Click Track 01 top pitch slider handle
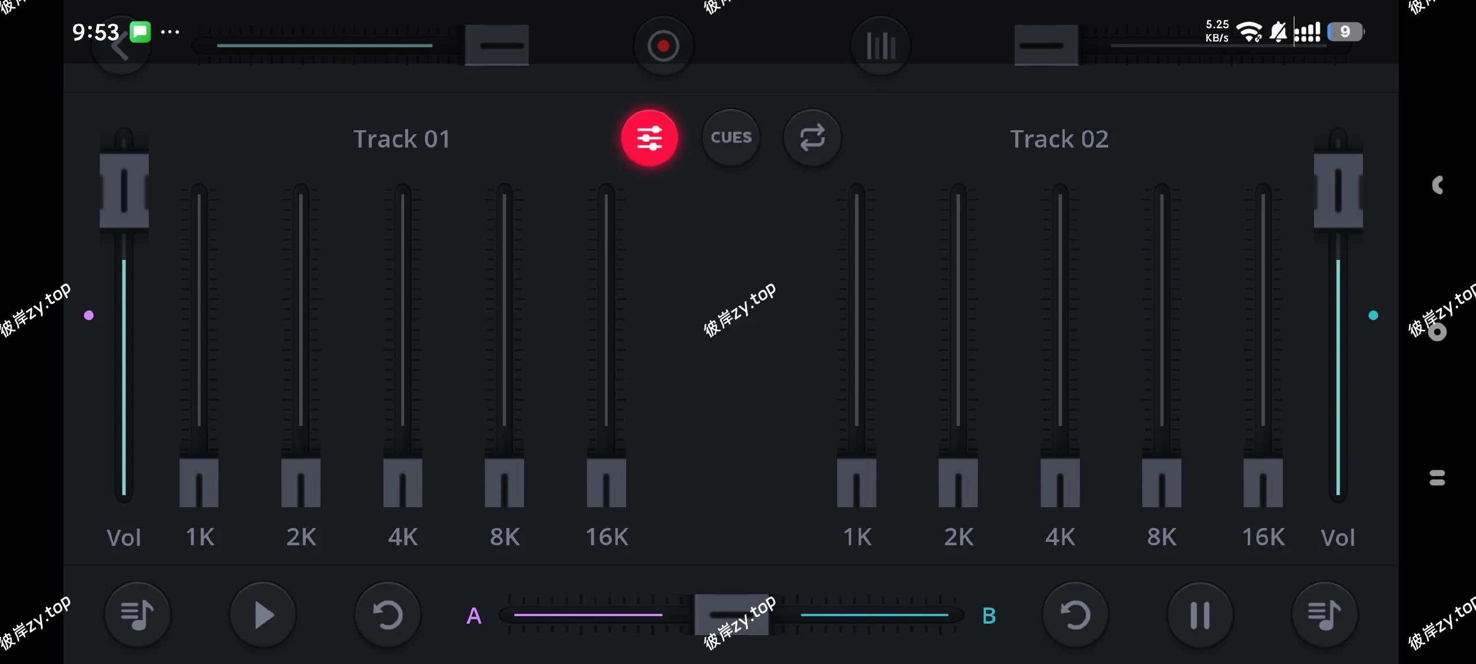 [497, 45]
